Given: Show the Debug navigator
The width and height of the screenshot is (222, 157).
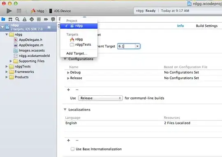Looking at the screenshot, I should pos(39,19).
